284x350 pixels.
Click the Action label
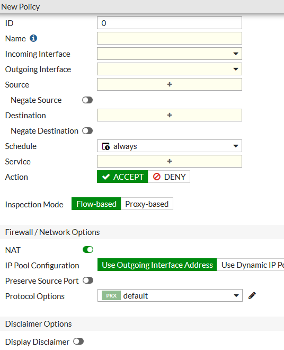(x=16, y=177)
